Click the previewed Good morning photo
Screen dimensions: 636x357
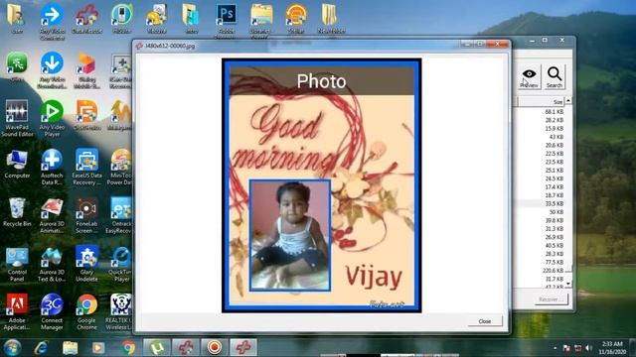[x=321, y=185]
